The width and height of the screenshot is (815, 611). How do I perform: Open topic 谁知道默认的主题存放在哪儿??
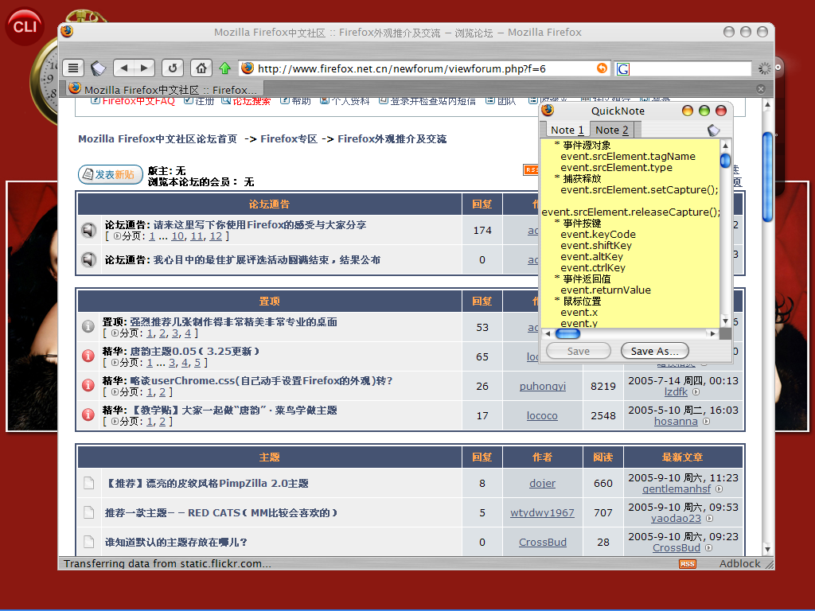(176, 542)
